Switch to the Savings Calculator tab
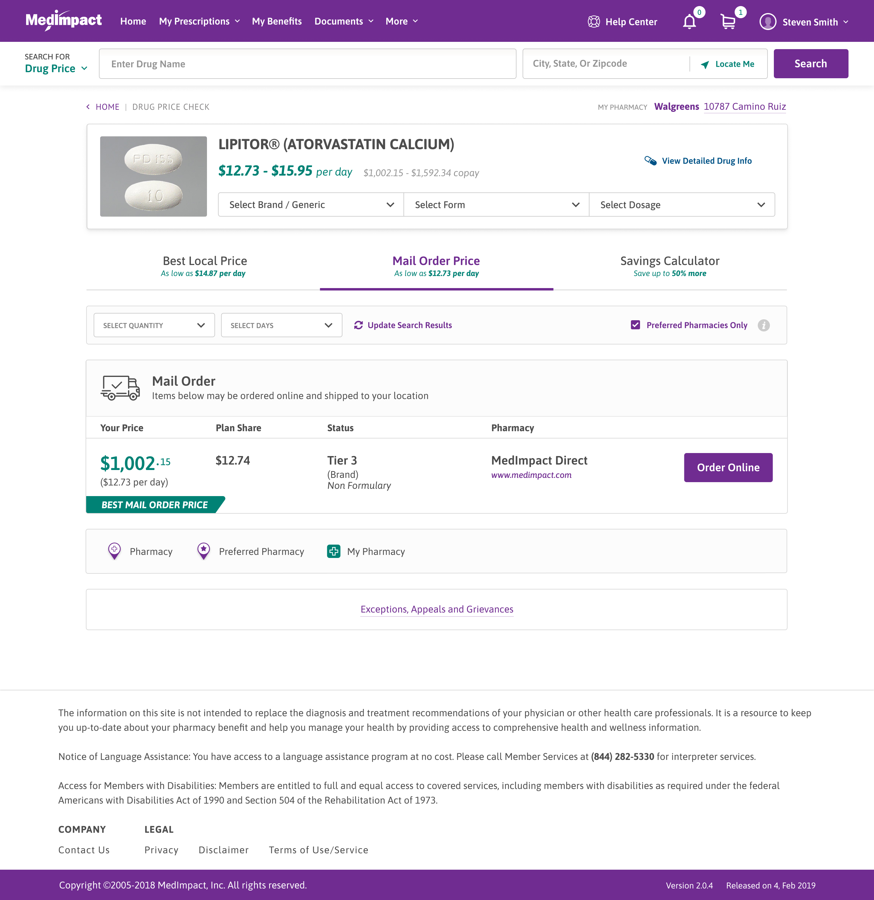 pos(670,266)
